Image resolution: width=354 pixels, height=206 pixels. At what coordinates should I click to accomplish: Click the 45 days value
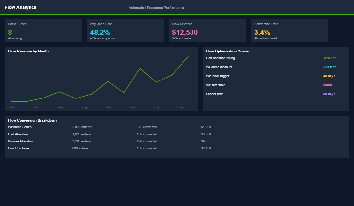click(x=329, y=76)
